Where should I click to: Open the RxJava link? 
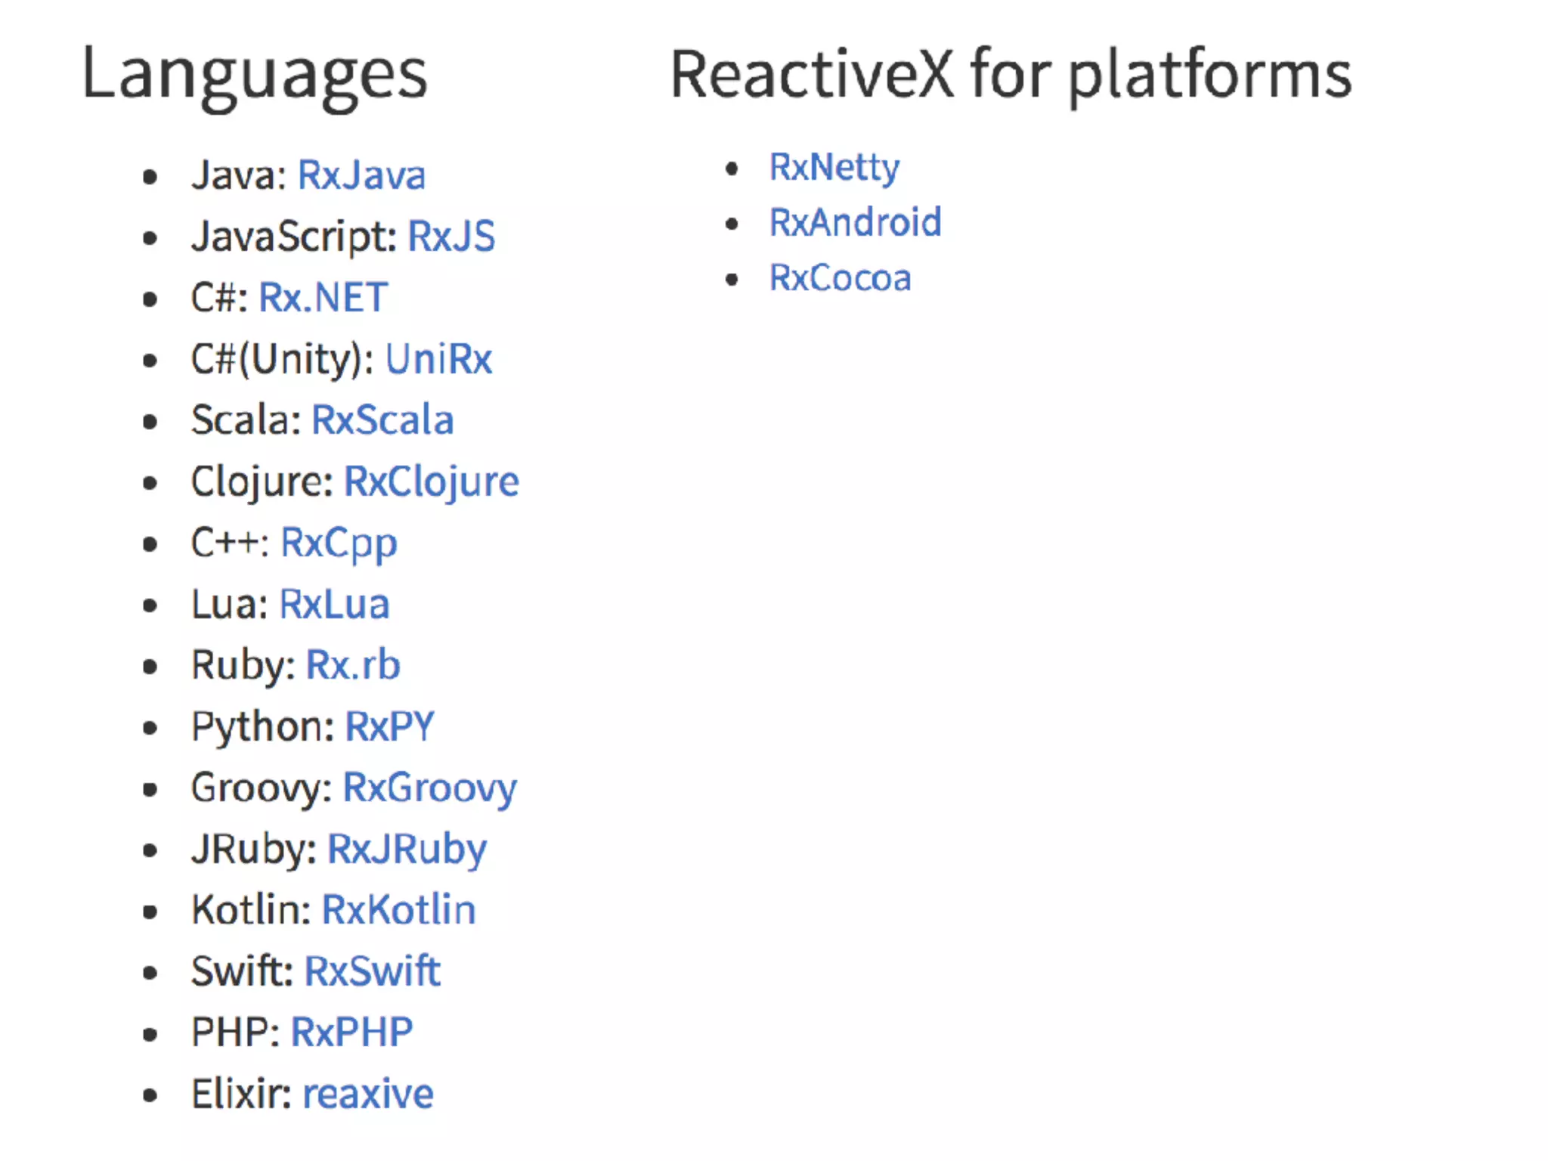tap(361, 175)
